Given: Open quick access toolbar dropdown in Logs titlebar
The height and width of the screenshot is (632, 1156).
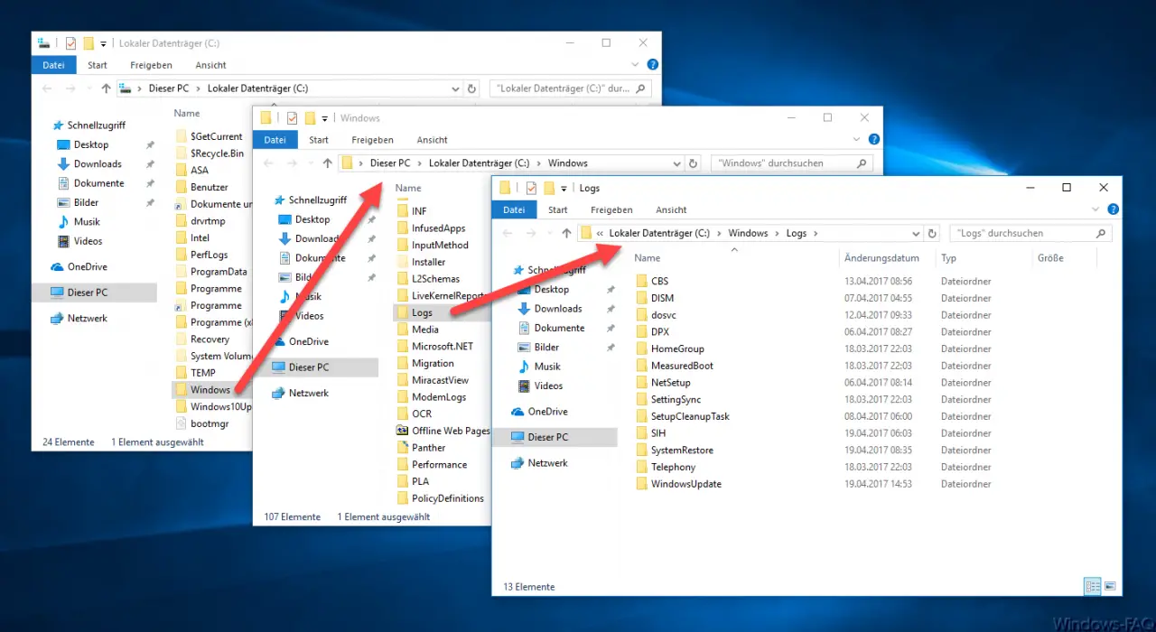Looking at the screenshot, I should [564, 188].
